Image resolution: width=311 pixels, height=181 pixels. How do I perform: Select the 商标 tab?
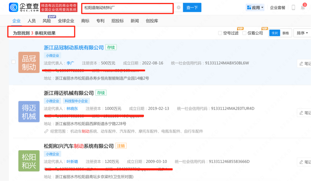click(x=85, y=21)
